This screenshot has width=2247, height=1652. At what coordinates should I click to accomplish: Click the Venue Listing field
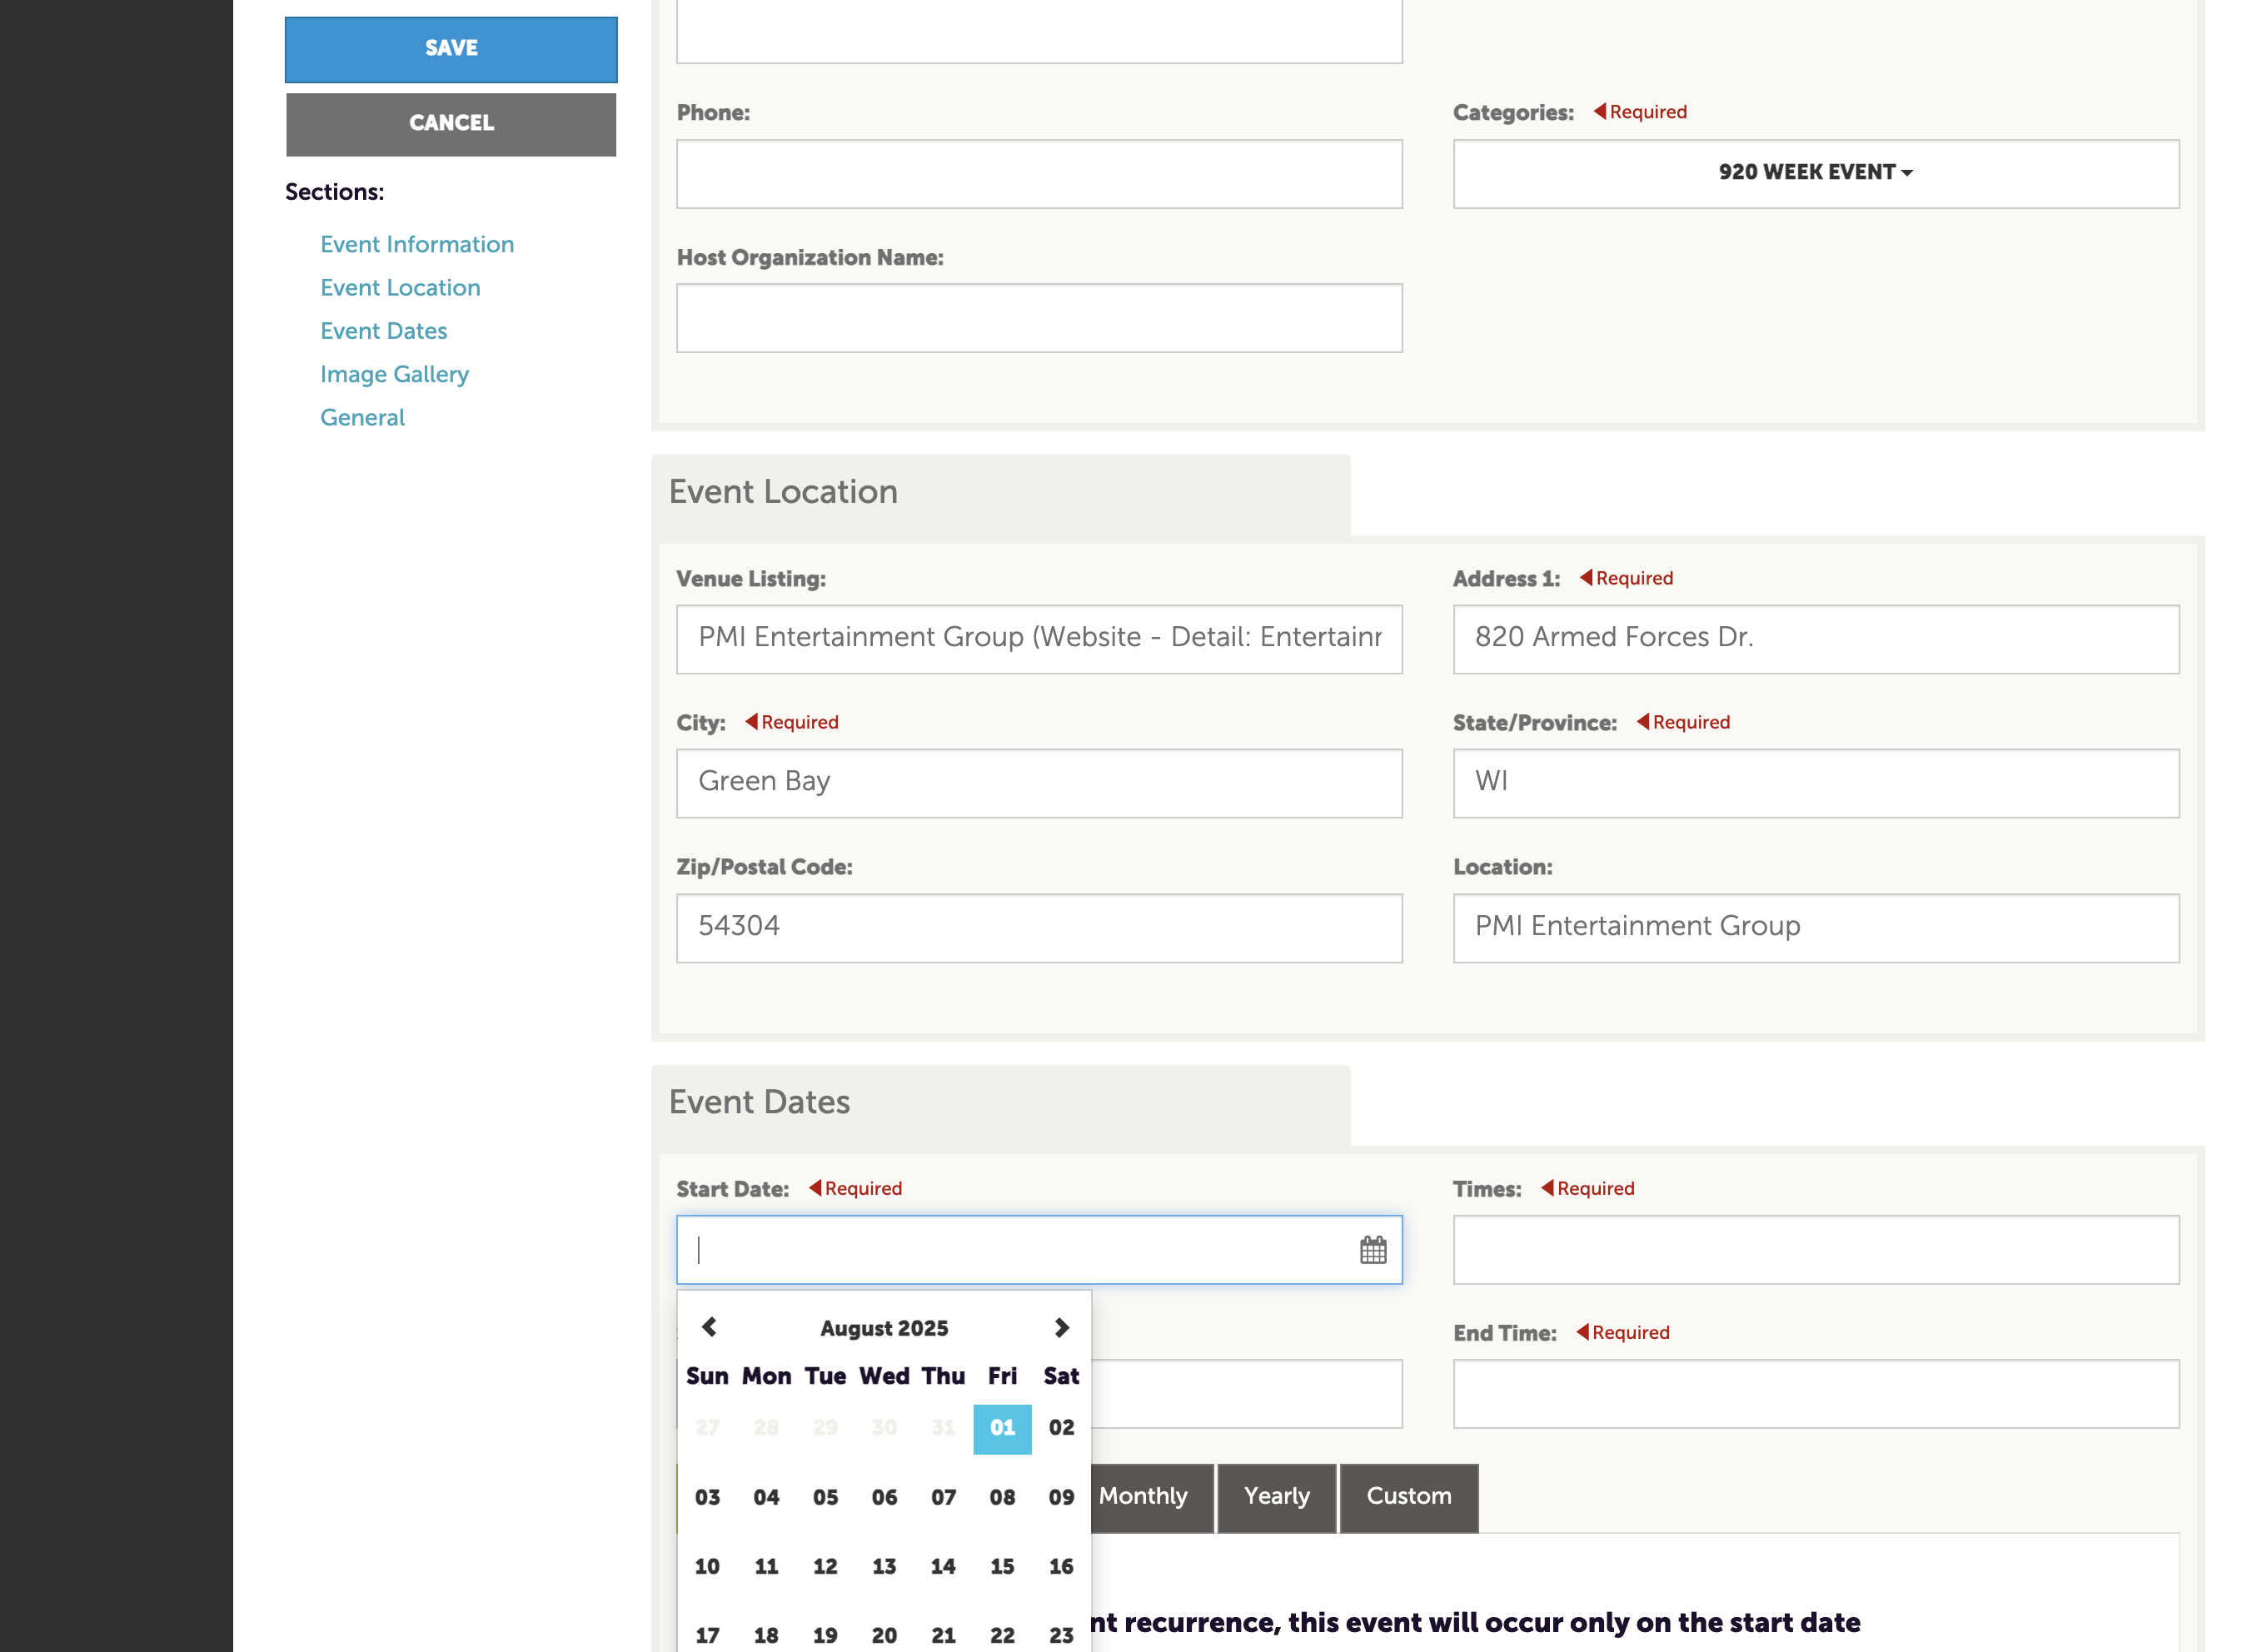[x=1039, y=639]
